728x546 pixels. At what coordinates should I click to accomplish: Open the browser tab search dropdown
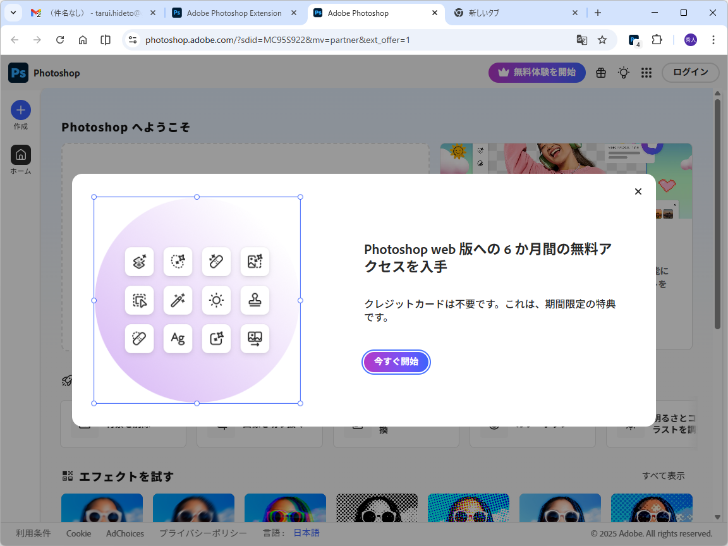[x=13, y=13]
